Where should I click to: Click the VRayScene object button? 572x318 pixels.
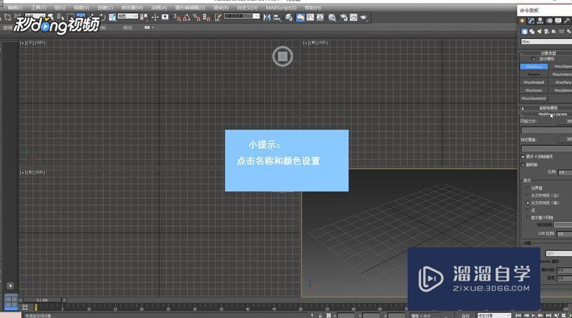point(534,91)
